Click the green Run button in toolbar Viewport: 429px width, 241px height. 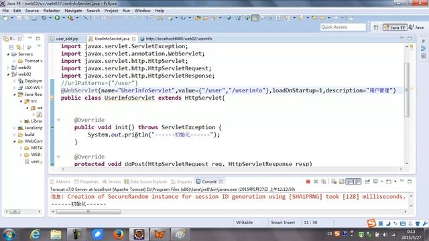coord(57,18)
